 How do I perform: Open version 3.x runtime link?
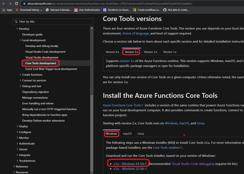point(127,61)
